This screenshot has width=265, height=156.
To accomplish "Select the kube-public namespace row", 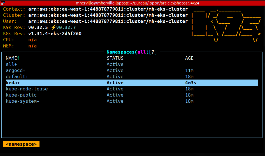I will click(21, 95).
